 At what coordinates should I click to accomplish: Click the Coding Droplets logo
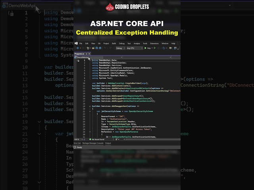[x=127, y=7]
